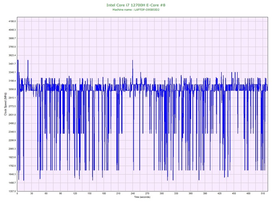Click the 60 tick on time axis

[46, 193]
